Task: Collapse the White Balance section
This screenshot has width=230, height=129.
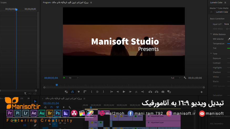Action: coord(211,34)
